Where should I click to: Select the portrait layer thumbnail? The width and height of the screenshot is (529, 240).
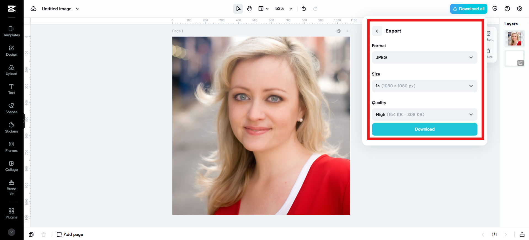[x=514, y=39]
